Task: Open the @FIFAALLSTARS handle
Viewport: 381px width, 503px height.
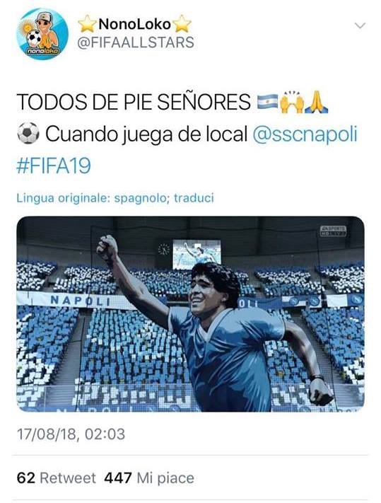Action: pos(136,42)
